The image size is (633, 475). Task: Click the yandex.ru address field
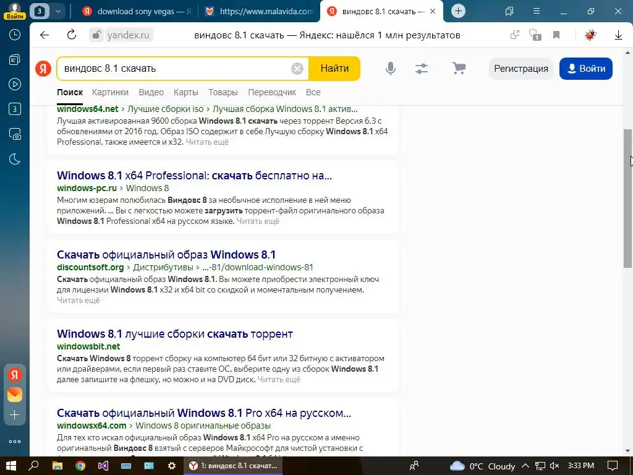[x=129, y=35]
